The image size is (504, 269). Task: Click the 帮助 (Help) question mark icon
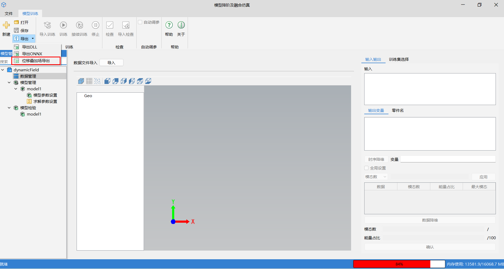[169, 25]
